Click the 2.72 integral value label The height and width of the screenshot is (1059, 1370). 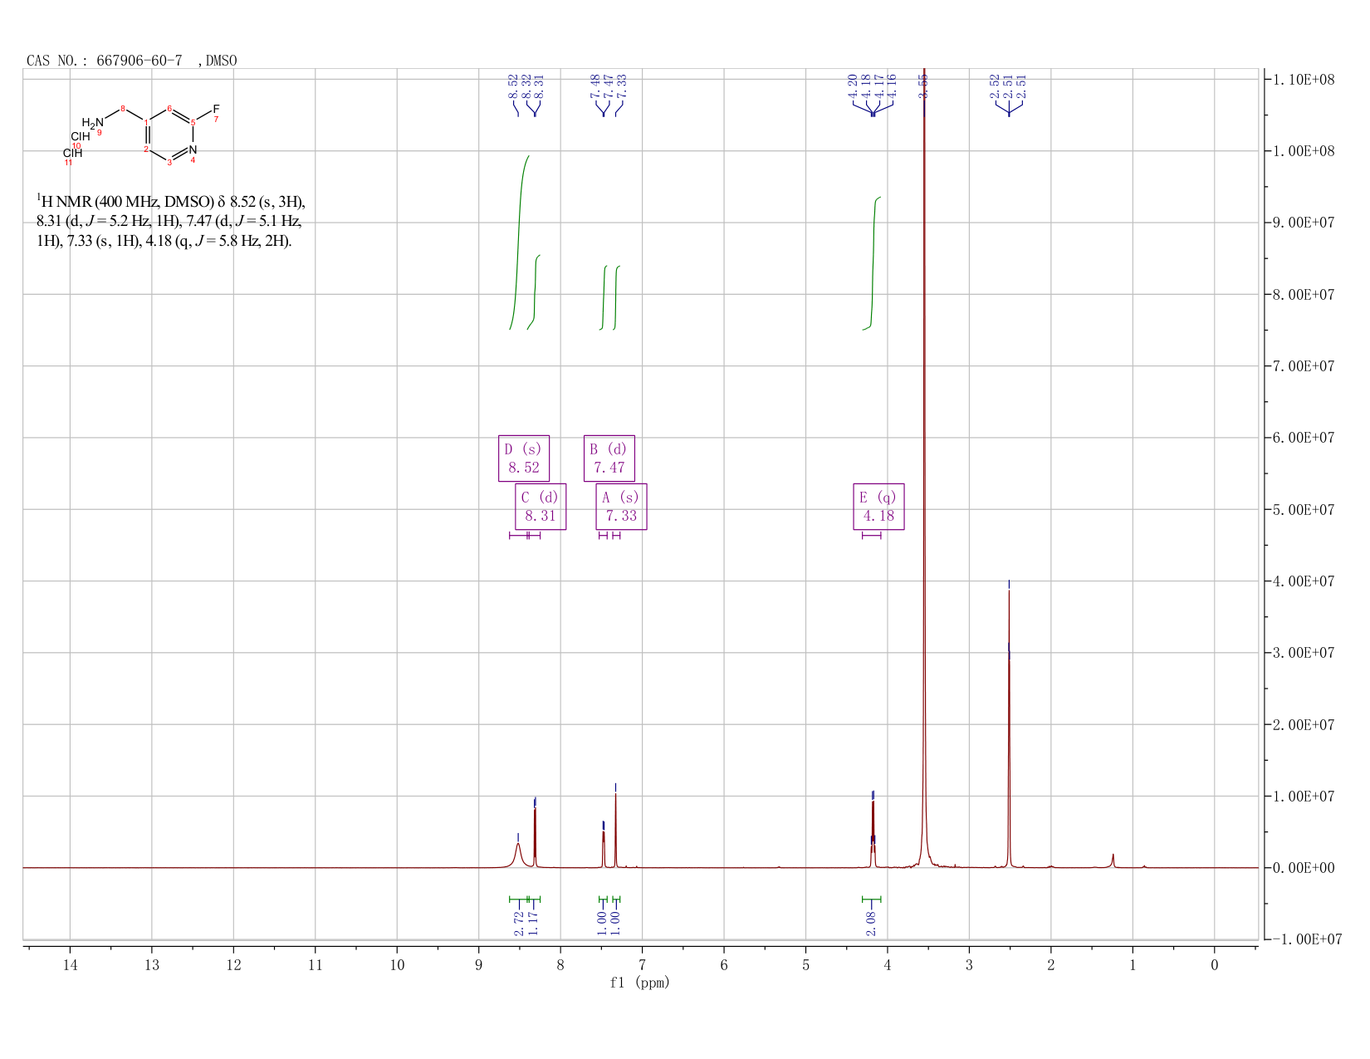pyautogui.click(x=518, y=923)
